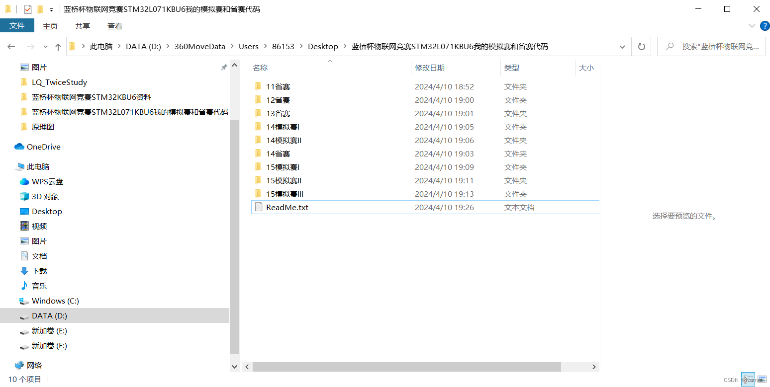Image resolution: width=770 pixels, height=387 pixels.
Task: Click the 此电脑 breadcrumb in address bar
Action: pos(101,47)
